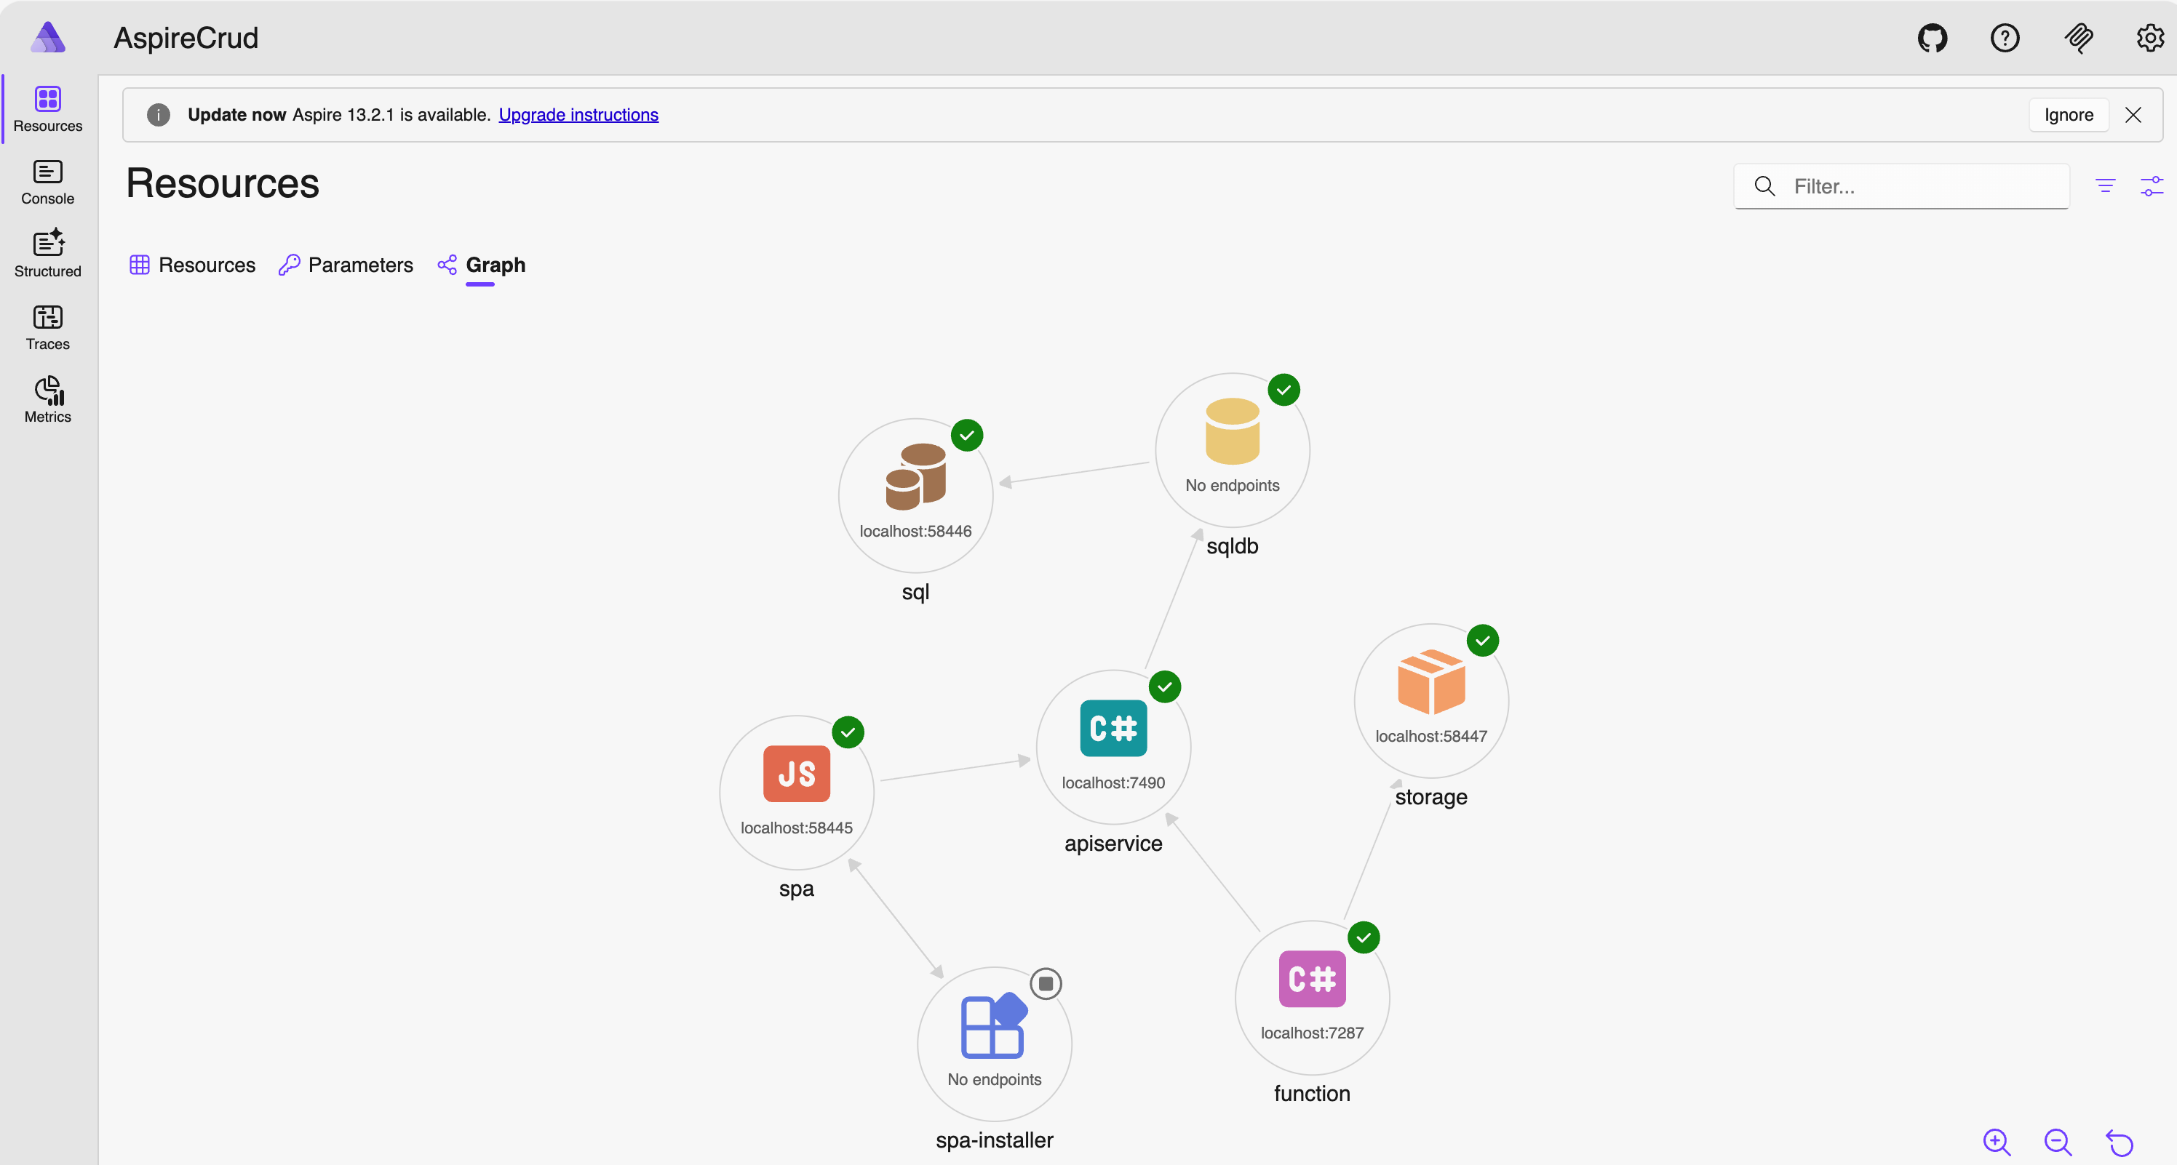Open the resource filter options menu
Viewport: 2177px width, 1165px height.
coord(2105,186)
